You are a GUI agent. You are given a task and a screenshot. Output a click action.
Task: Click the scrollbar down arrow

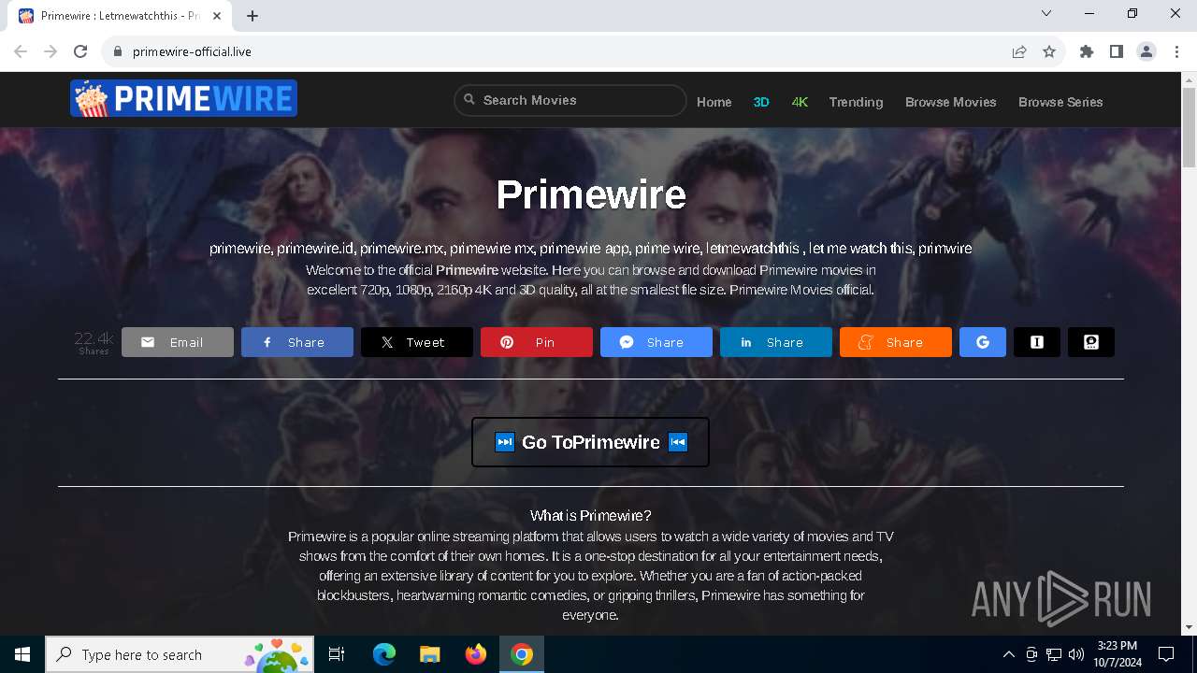[x=1189, y=627]
